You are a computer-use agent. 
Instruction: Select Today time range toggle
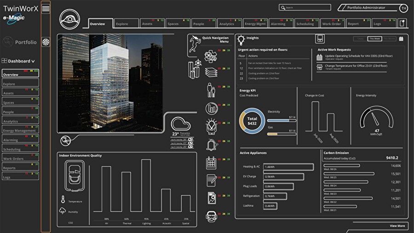click(x=360, y=39)
